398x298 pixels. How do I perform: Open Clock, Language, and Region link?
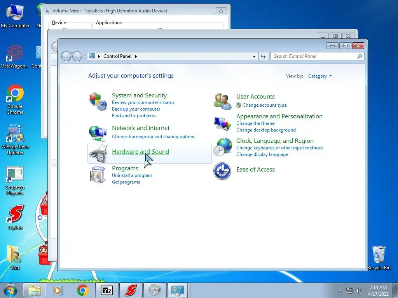[x=275, y=140]
